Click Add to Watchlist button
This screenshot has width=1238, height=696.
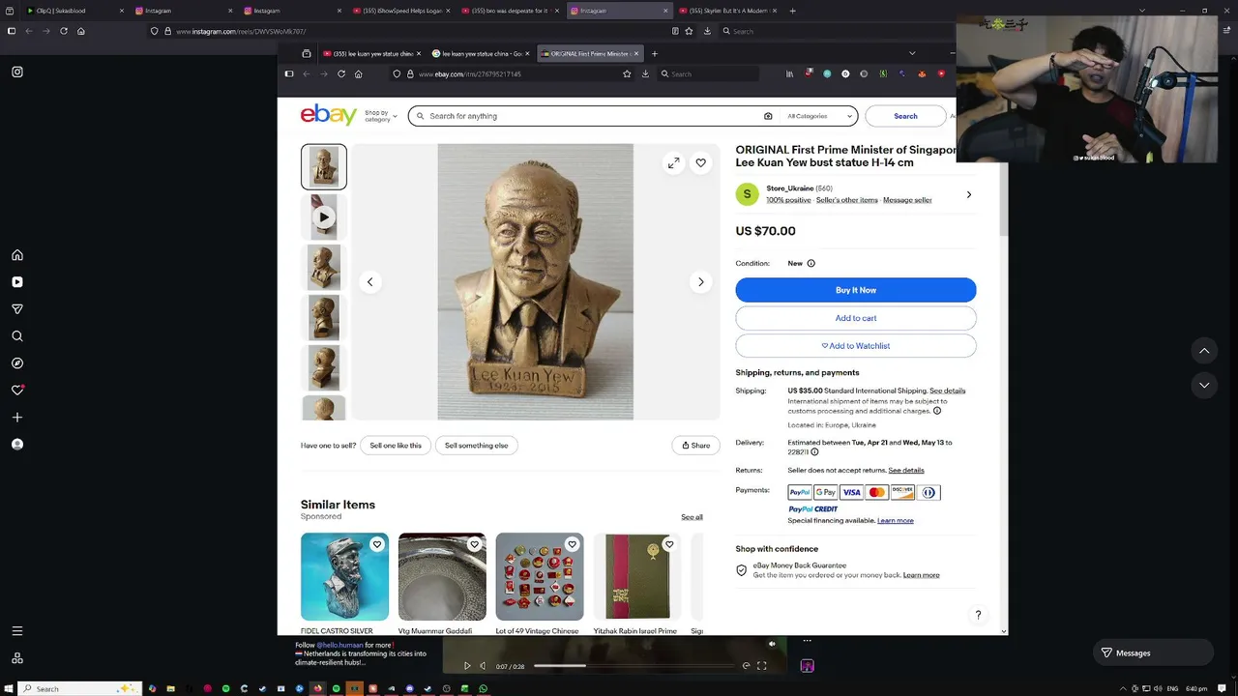(856, 346)
